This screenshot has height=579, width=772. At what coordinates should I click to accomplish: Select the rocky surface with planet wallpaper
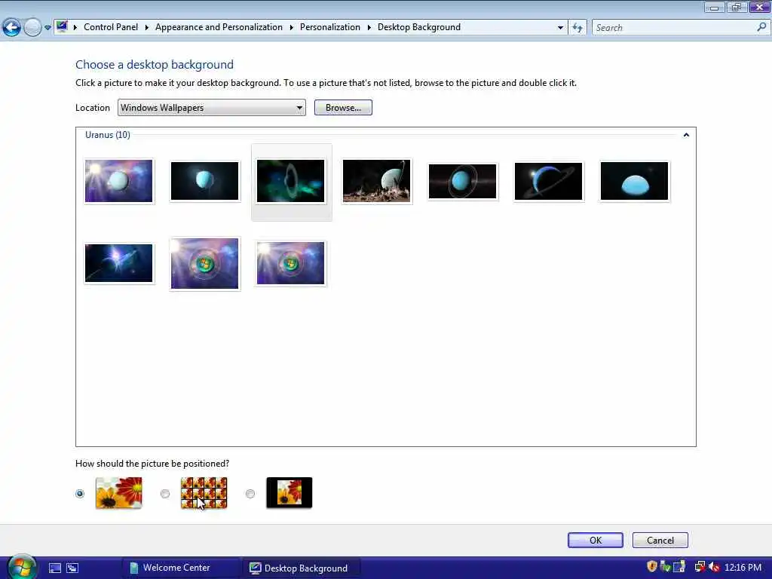(377, 181)
